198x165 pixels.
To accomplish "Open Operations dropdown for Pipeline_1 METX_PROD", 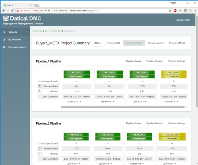I will point(171,101).
